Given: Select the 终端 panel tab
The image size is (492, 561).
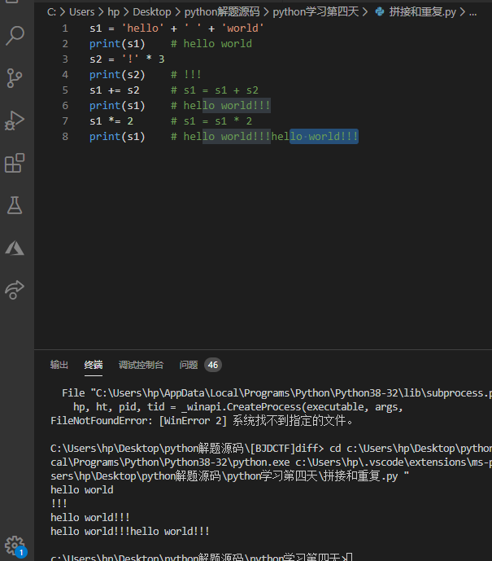Looking at the screenshot, I should (x=94, y=365).
